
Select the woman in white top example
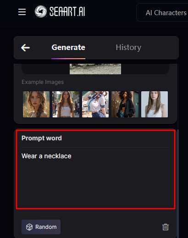[x=155, y=105]
